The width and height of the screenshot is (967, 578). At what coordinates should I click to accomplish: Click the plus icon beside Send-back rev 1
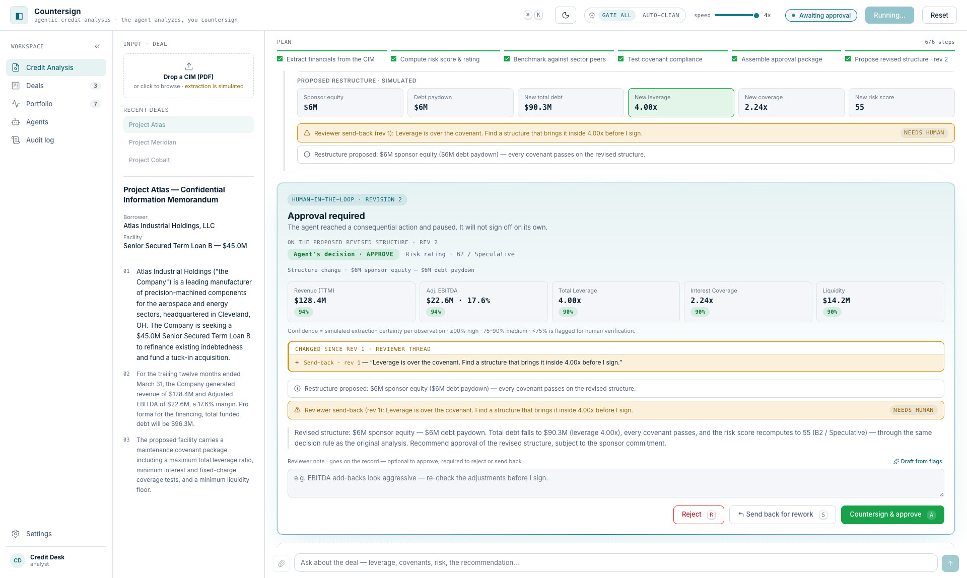(297, 363)
